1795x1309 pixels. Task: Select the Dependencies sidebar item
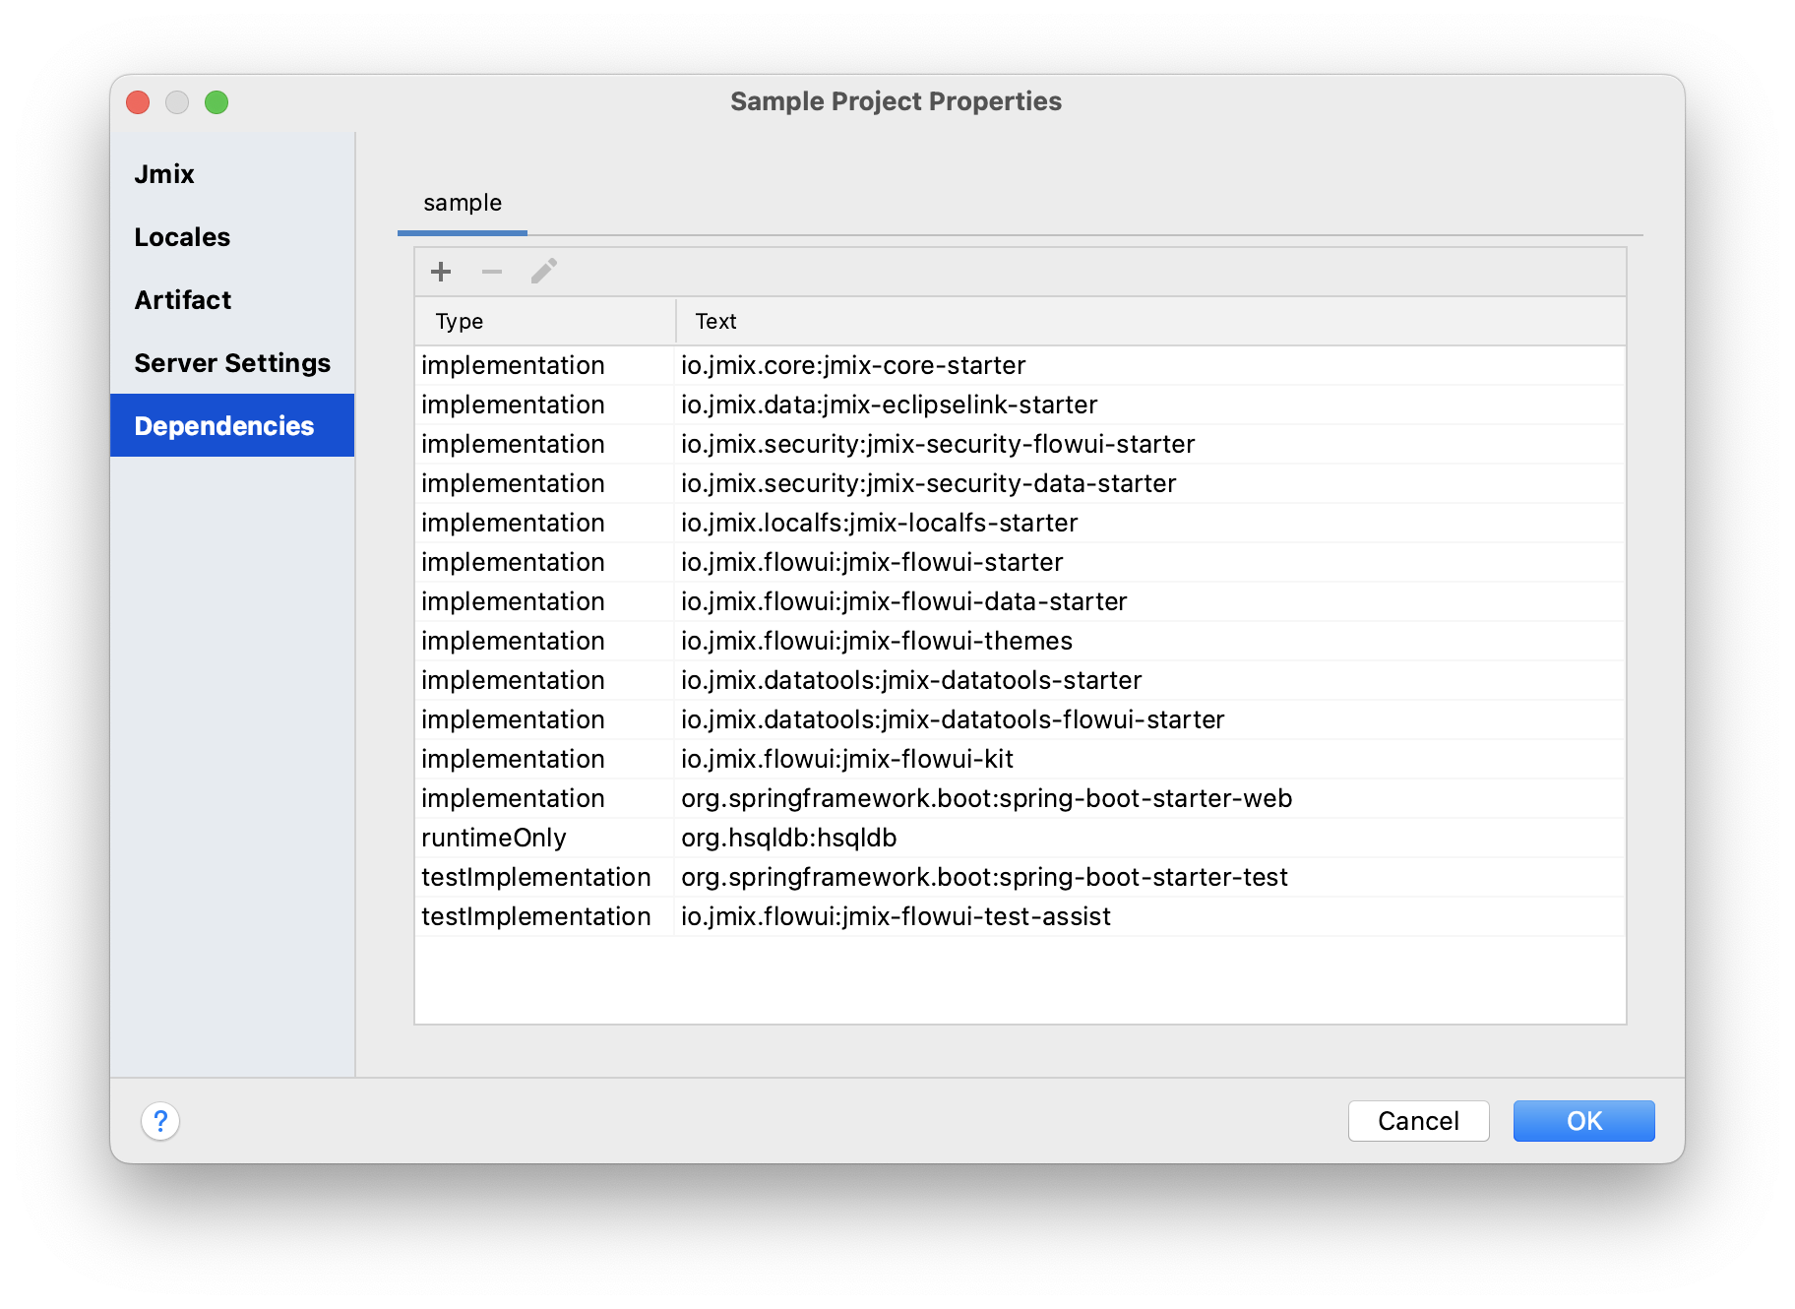[x=232, y=425]
